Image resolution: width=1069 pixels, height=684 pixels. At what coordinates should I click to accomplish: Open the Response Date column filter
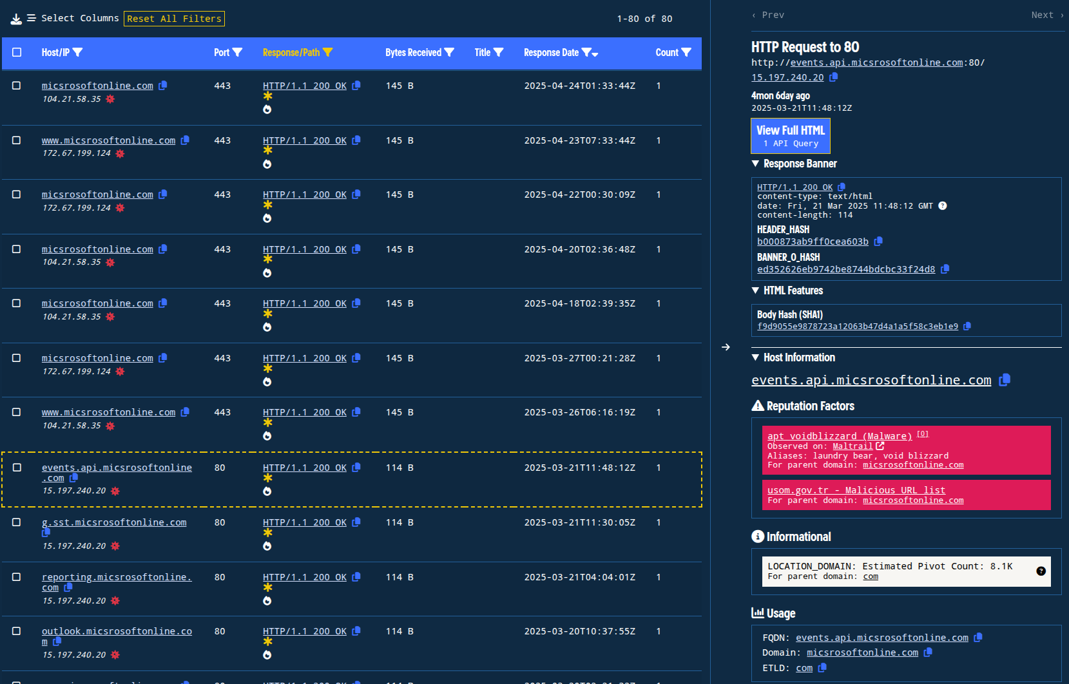coord(586,53)
